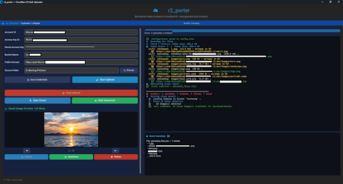This screenshot has width=343, height=184.
Task: Click the upload progress bar
Action: (x=243, y=31)
